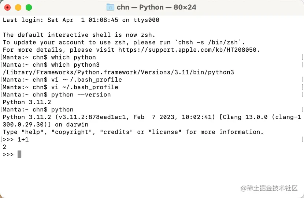Click the first "vi ~ /.bash_profile" line
Screen dimensions: 304x198
pos(86,80)
